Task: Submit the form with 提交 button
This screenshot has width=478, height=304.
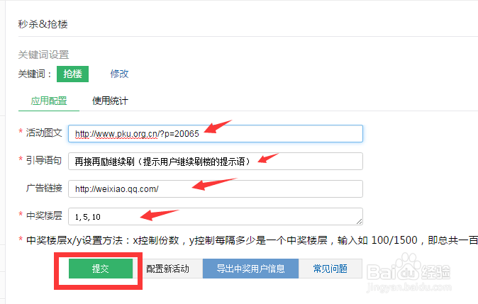Action: (x=101, y=269)
